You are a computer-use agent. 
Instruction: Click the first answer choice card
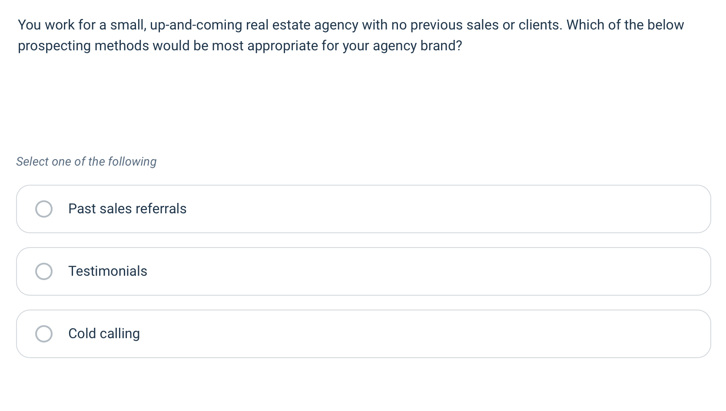[363, 209]
